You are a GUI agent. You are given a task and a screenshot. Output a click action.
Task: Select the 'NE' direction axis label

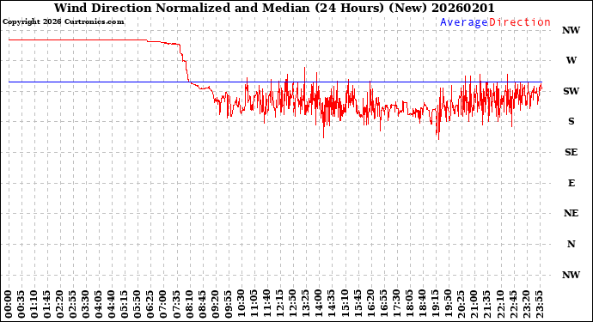pos(571,214)
